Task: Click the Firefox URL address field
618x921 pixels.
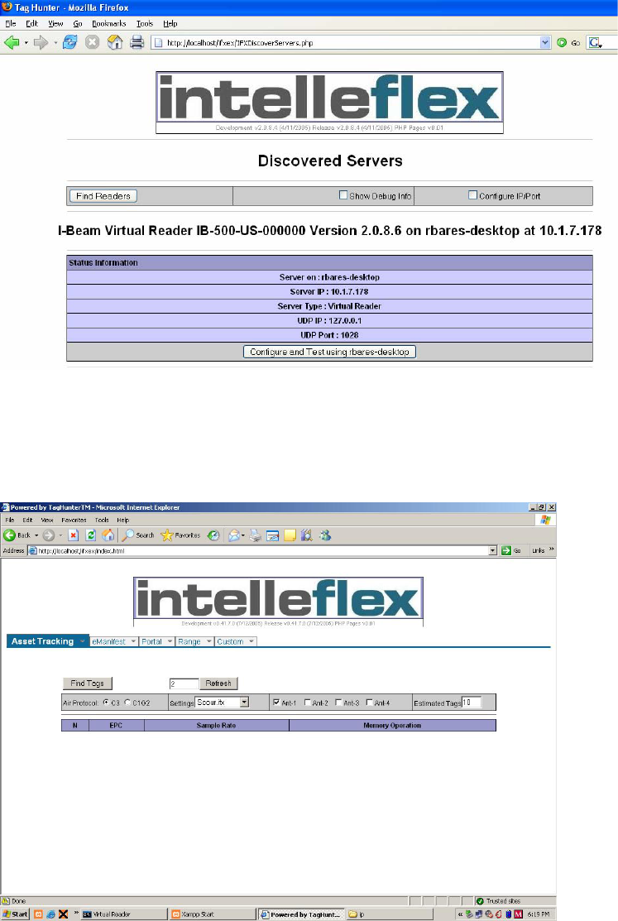Action: tap(347, 42)
